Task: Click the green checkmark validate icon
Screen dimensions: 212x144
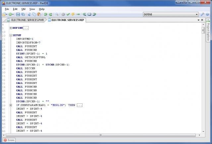Action: 68,14
